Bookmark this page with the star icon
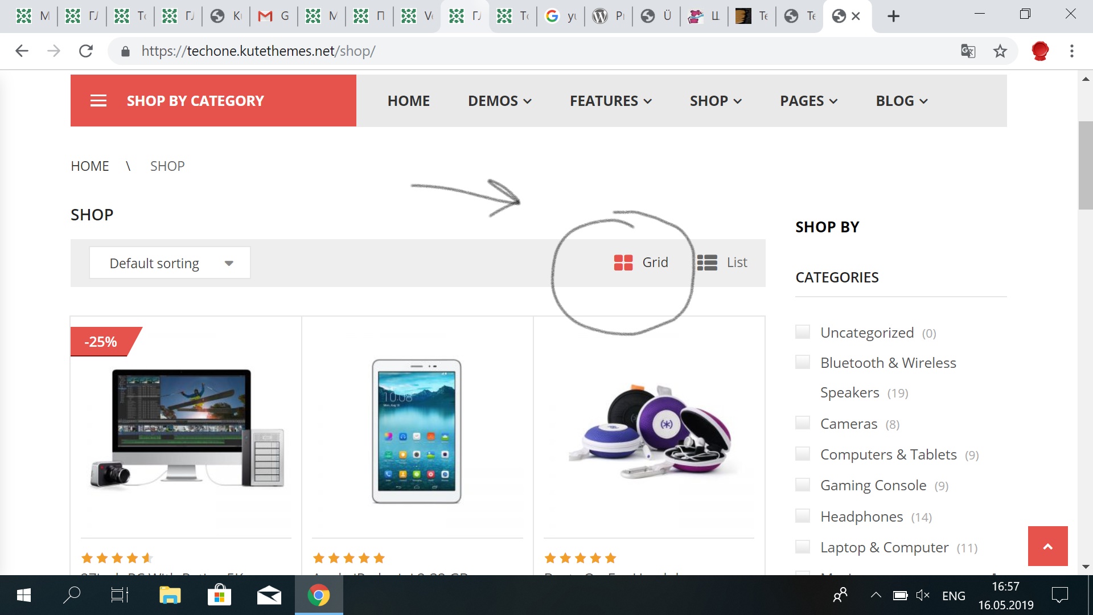Viewport: 1093px width, 615px height. [1000, 51]
